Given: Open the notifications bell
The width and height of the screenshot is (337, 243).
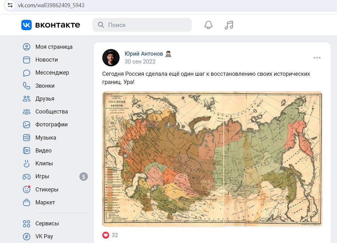Looking at the screenshot, I should [x=208, y=25].
